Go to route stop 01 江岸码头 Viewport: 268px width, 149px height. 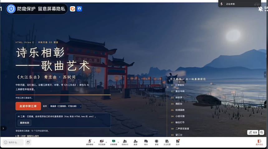coord(178,85)
